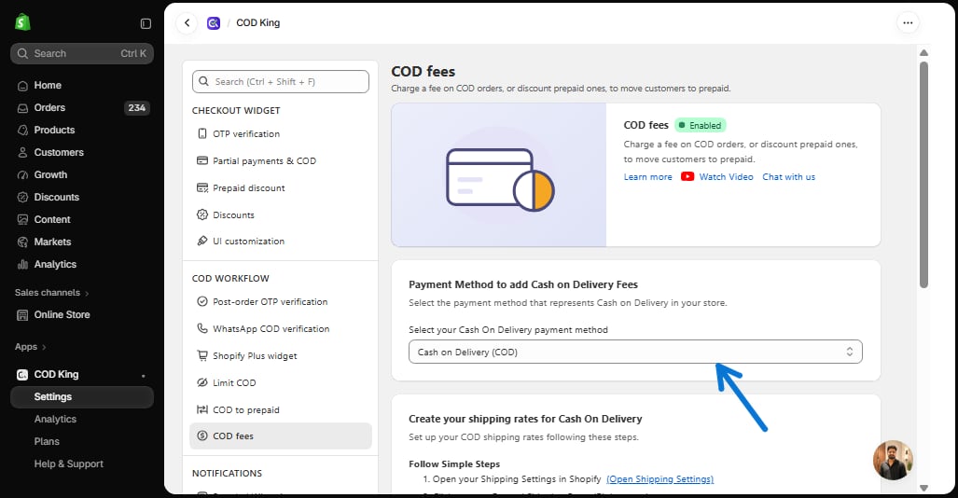This screenshot has width=958, height=498.
Task: Click the vertical scrollbar thumb
Action: (x=923, y=174)
